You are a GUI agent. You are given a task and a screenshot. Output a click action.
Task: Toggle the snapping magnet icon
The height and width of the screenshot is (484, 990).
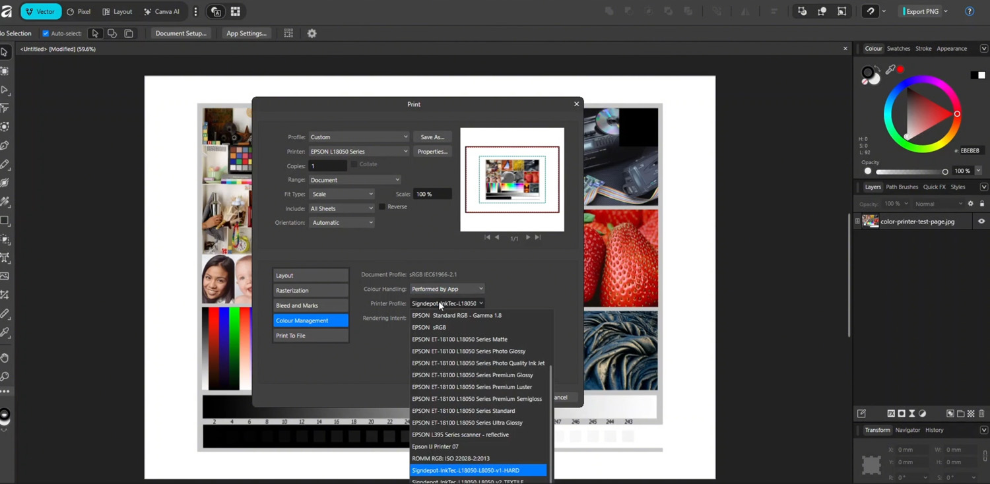pos(871,12)
